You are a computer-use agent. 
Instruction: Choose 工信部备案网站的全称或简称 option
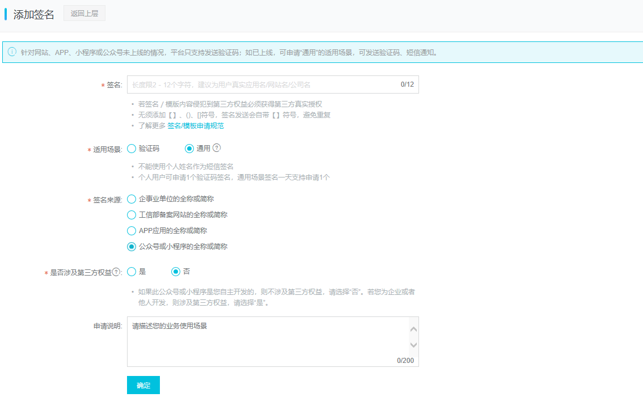(x=131, y=215)
